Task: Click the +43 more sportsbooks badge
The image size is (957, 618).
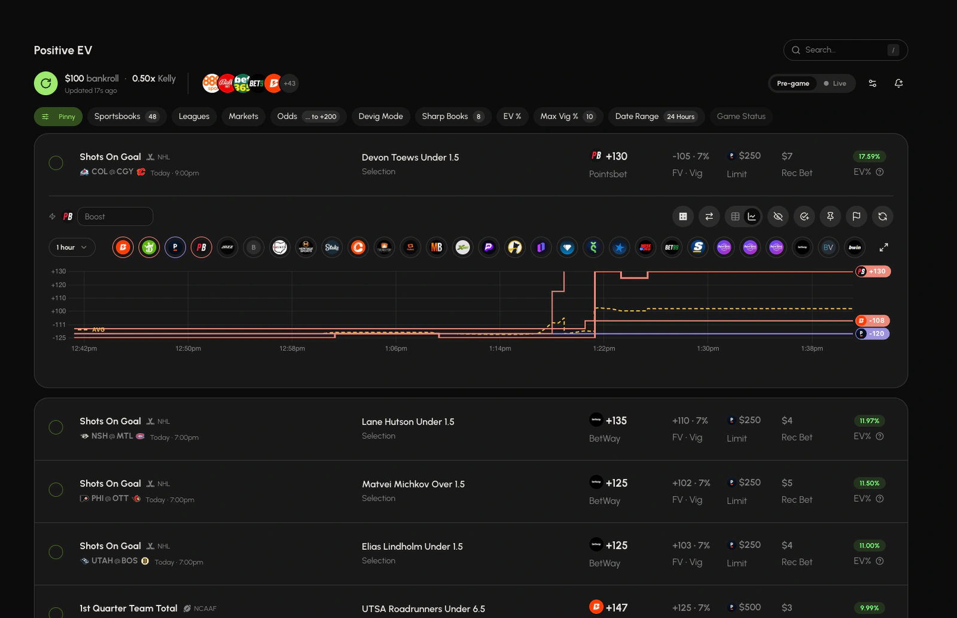Action: tap(289, 83)
